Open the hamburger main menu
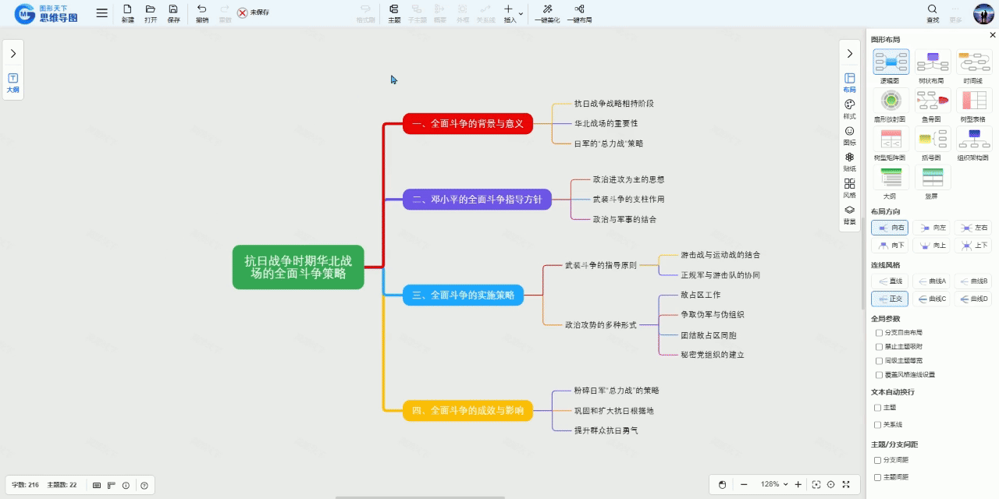The image size is (999, 499). coord(102,12)
